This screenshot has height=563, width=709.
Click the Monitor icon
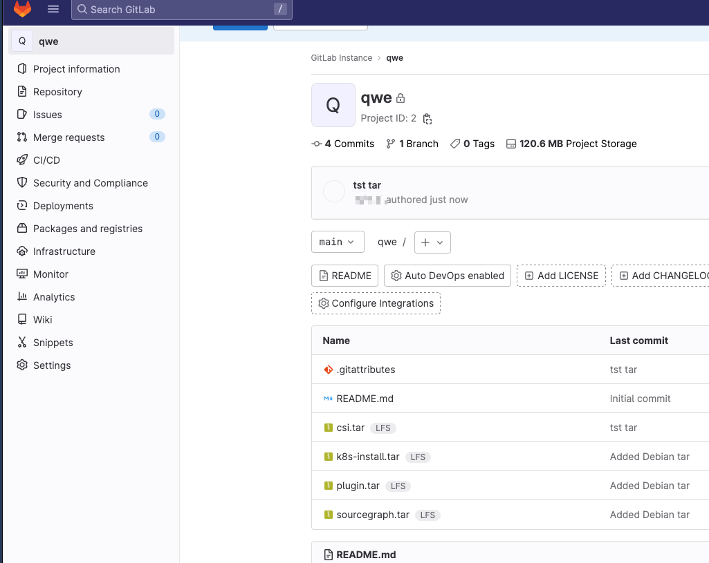21,274
